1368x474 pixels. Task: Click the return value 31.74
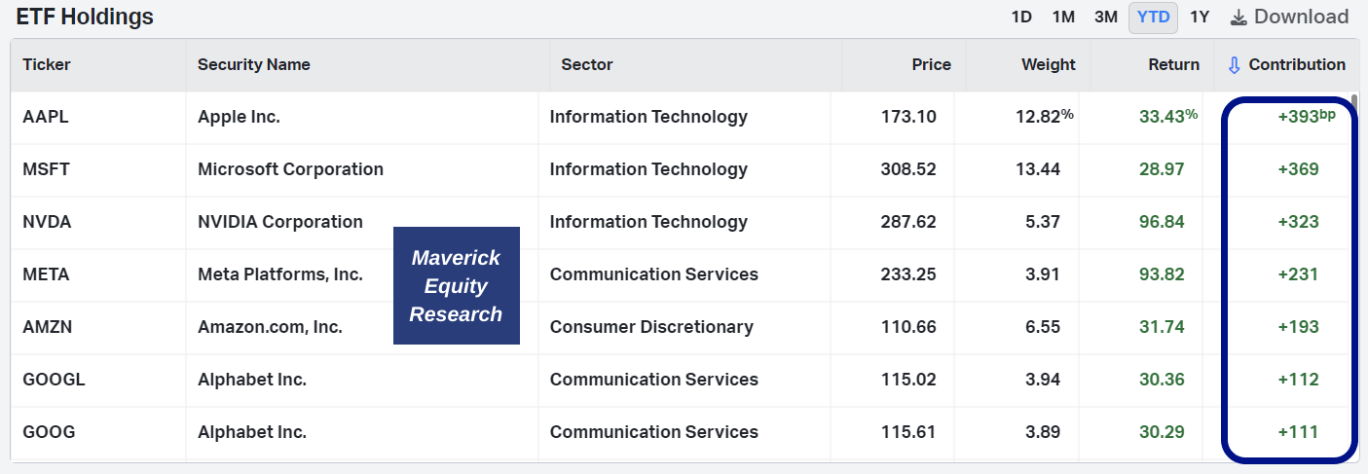[x=1162, y=327]
